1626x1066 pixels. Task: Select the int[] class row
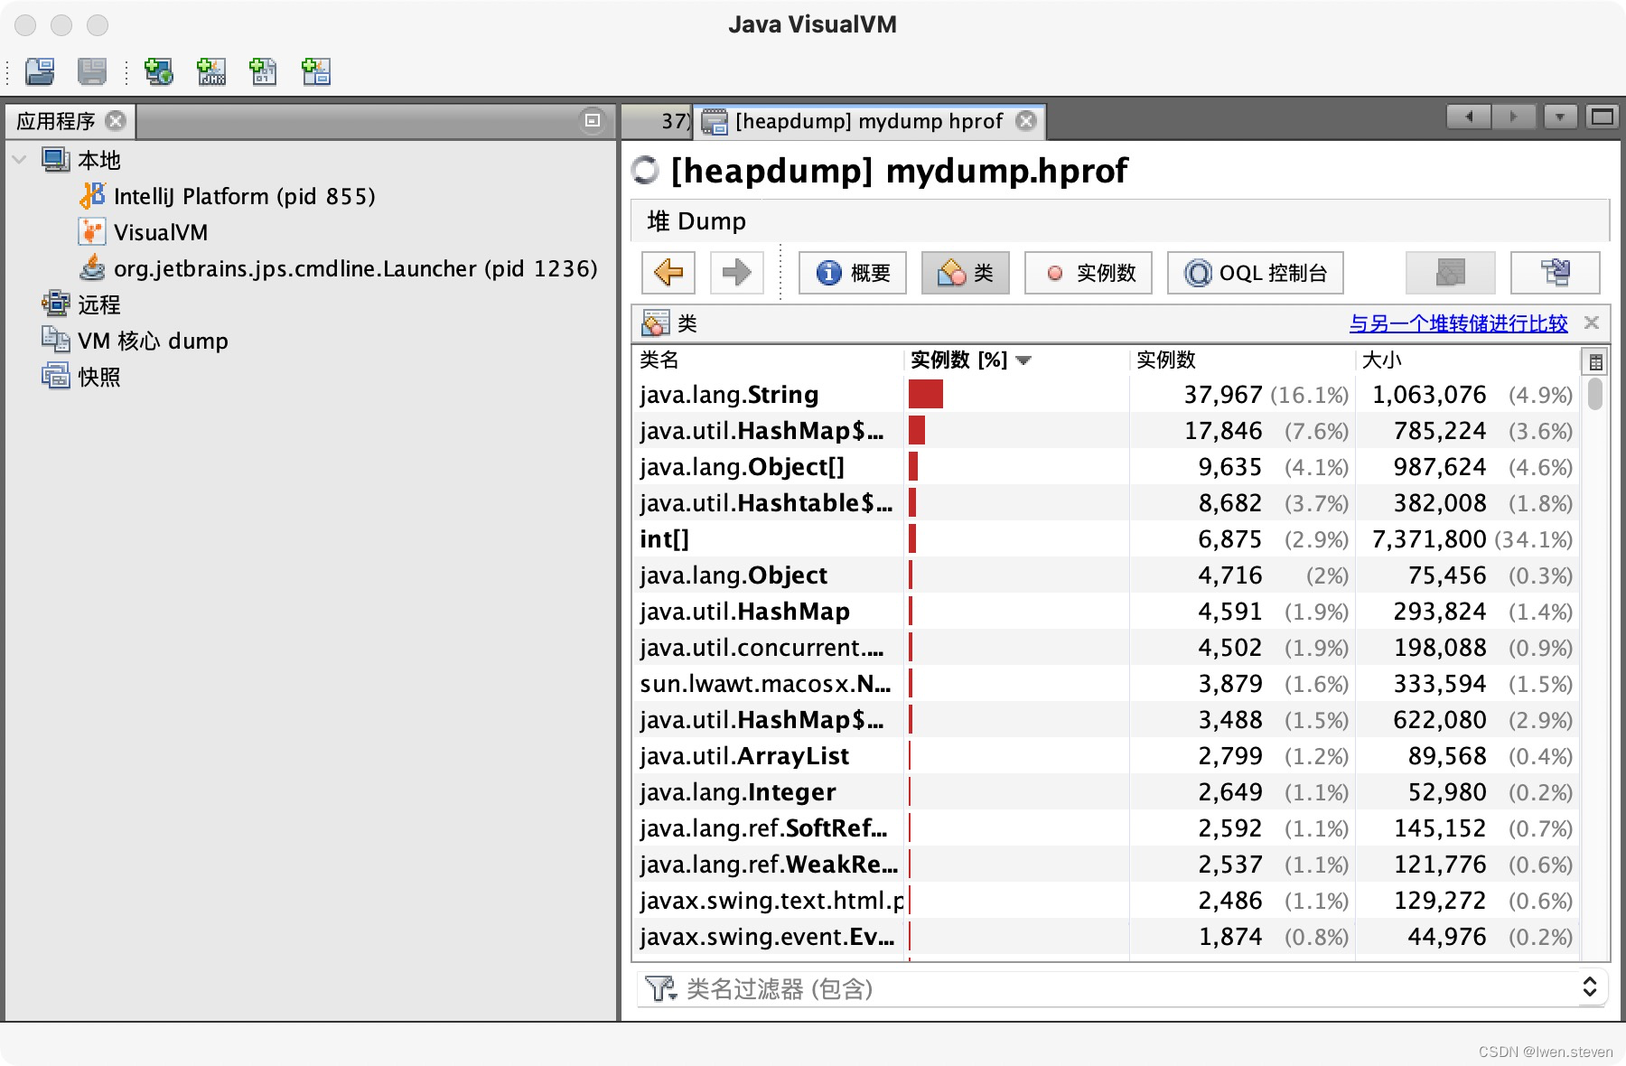1107,539
